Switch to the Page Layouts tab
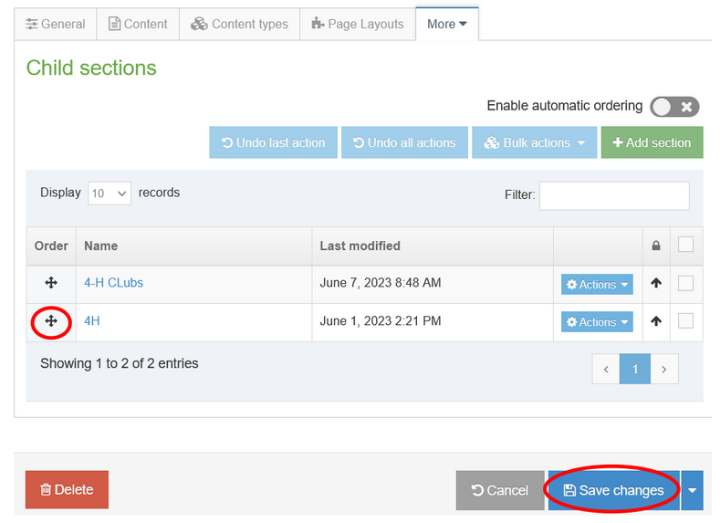Screen dimensions: 720x523 click(358, 24)
